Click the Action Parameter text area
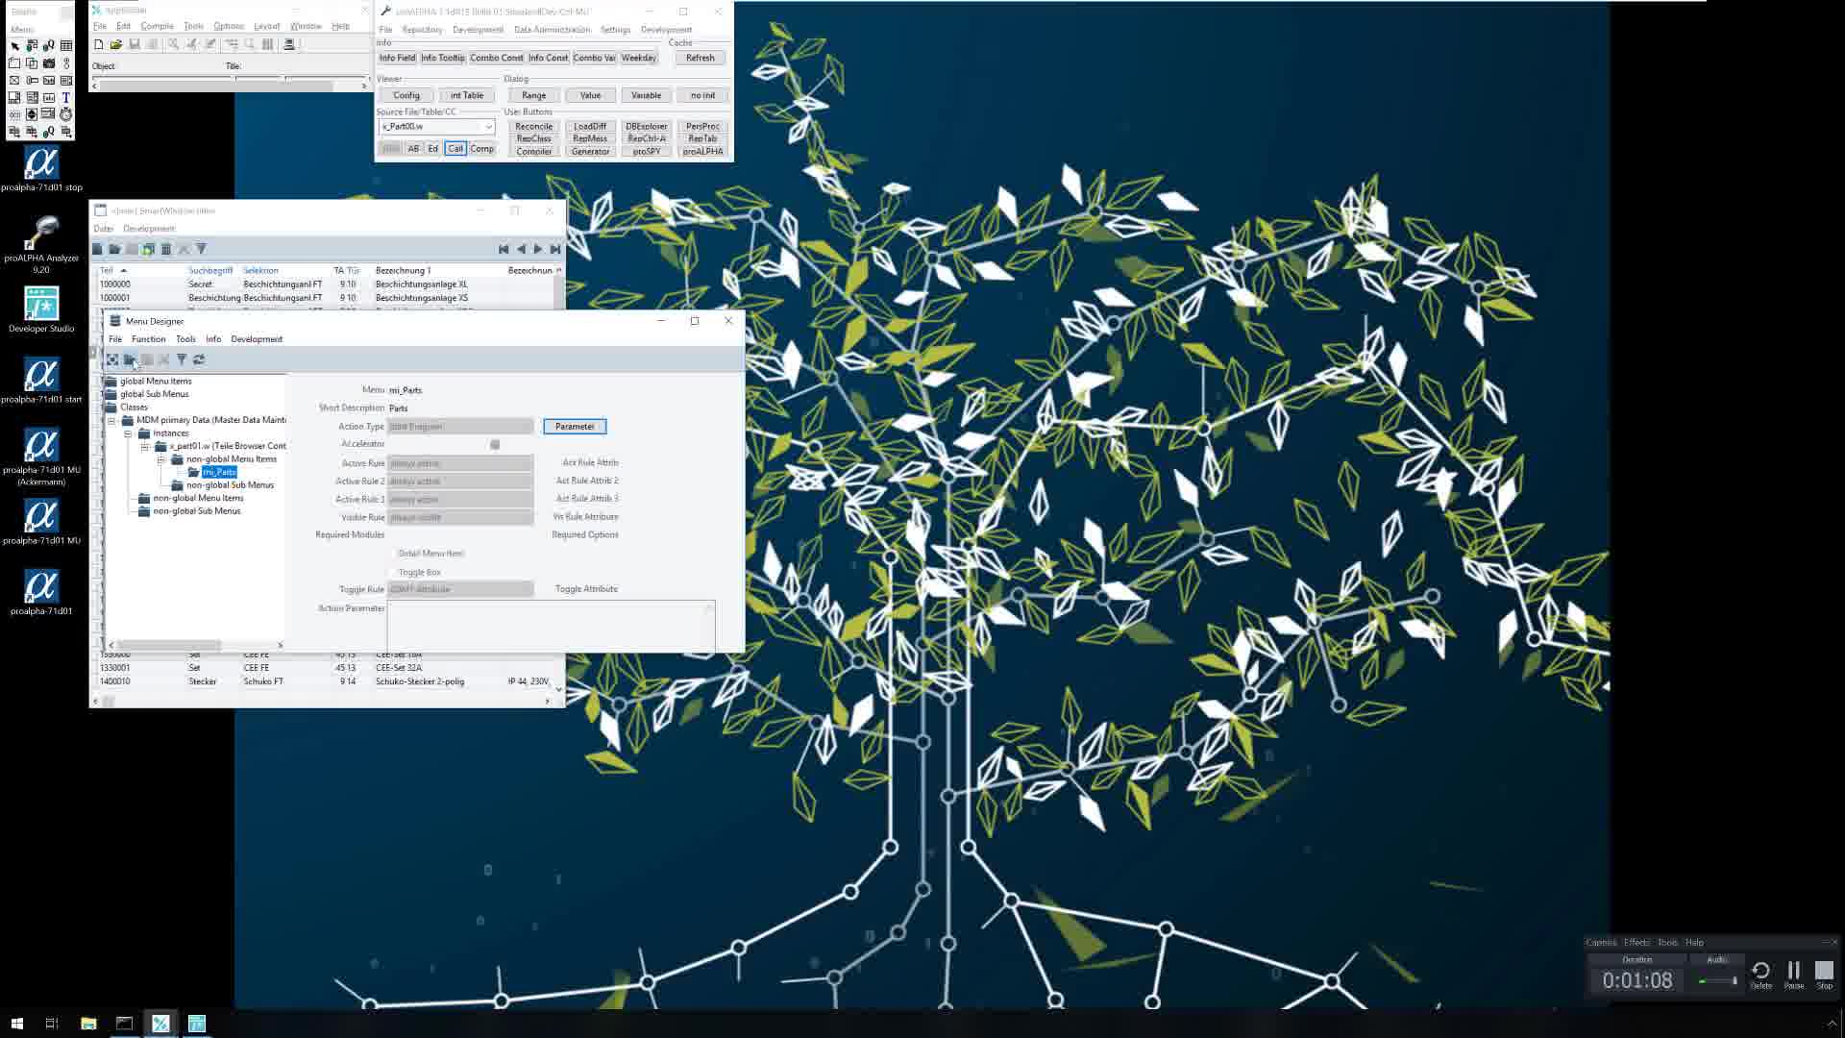Viewport: 1845px width, 1038px height. [551, 626]
